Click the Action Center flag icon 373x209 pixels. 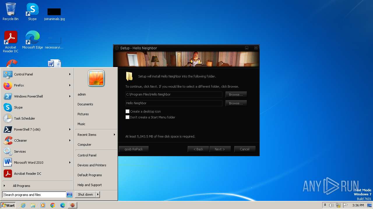[345, 205]
